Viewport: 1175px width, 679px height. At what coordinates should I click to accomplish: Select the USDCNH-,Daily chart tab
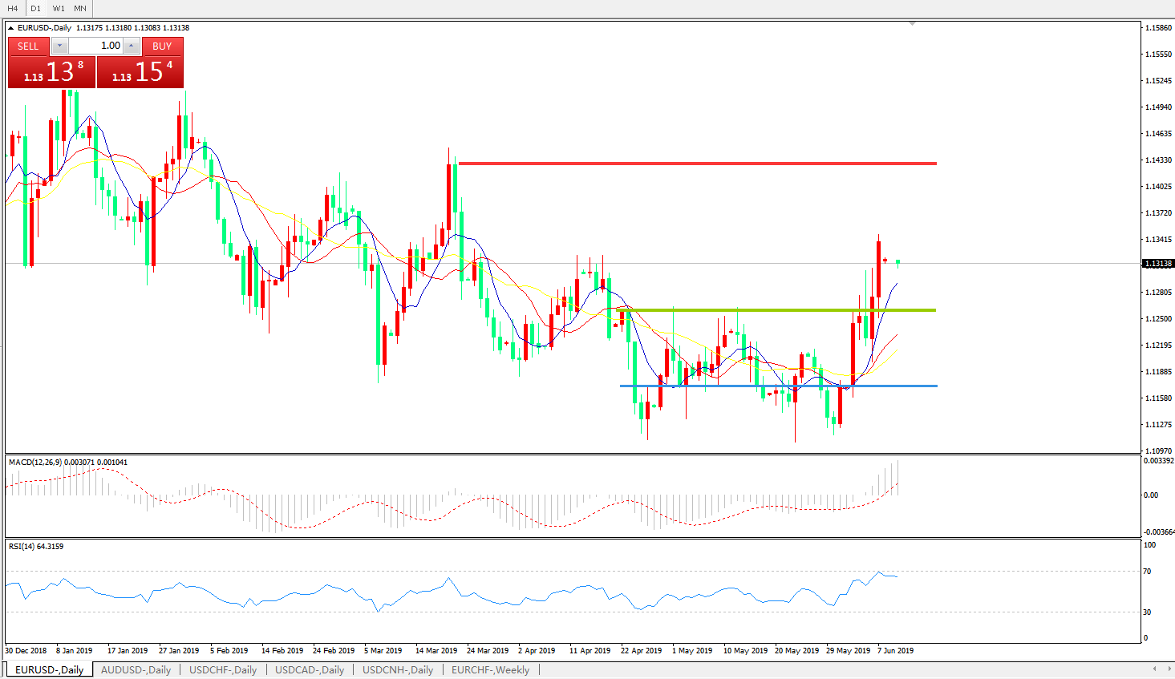(x=398, y=670)
